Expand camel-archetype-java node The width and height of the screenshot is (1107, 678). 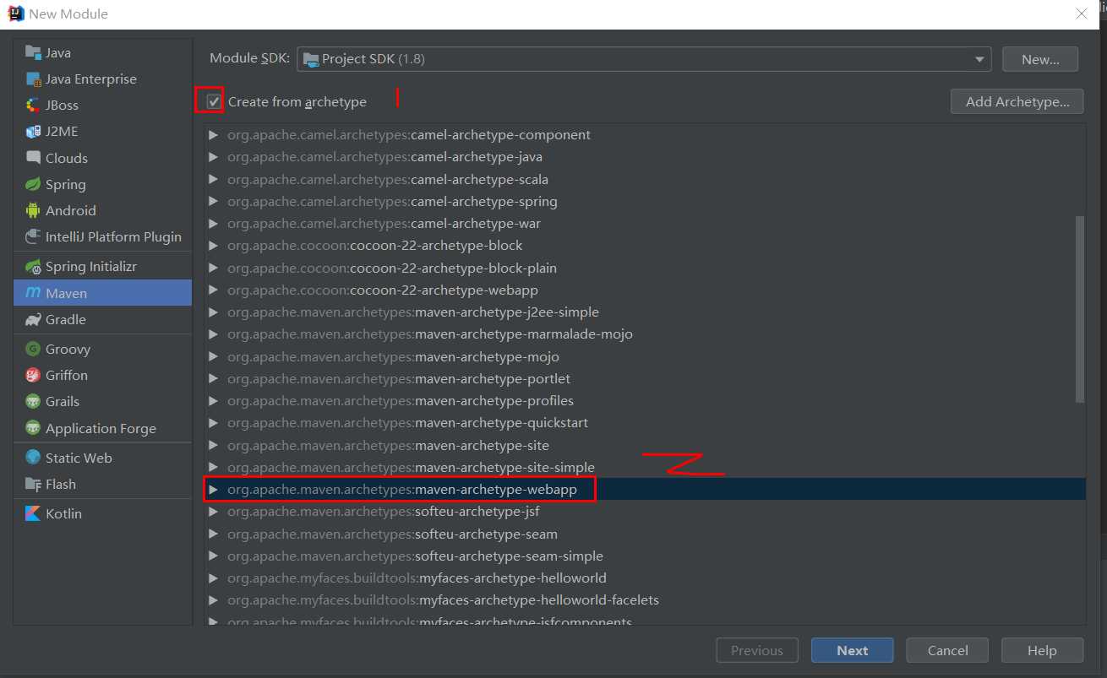[214, 157]
